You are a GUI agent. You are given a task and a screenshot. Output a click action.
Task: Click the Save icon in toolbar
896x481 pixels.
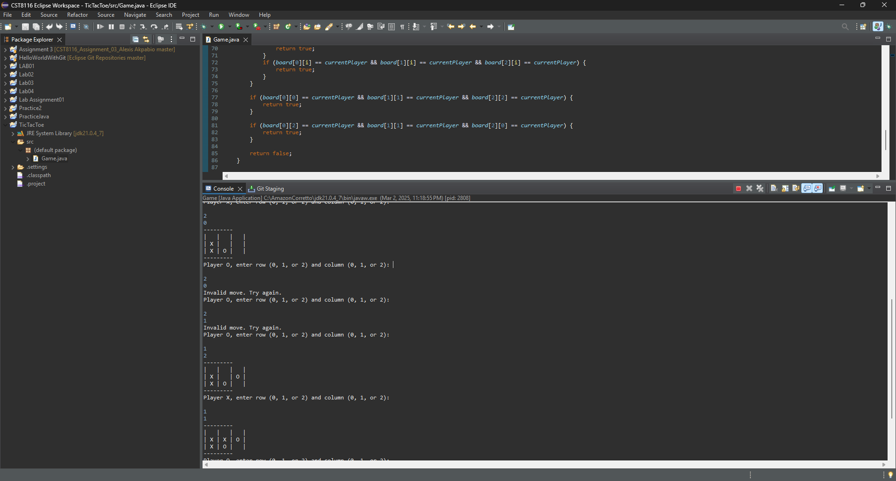tap(25, 27)
